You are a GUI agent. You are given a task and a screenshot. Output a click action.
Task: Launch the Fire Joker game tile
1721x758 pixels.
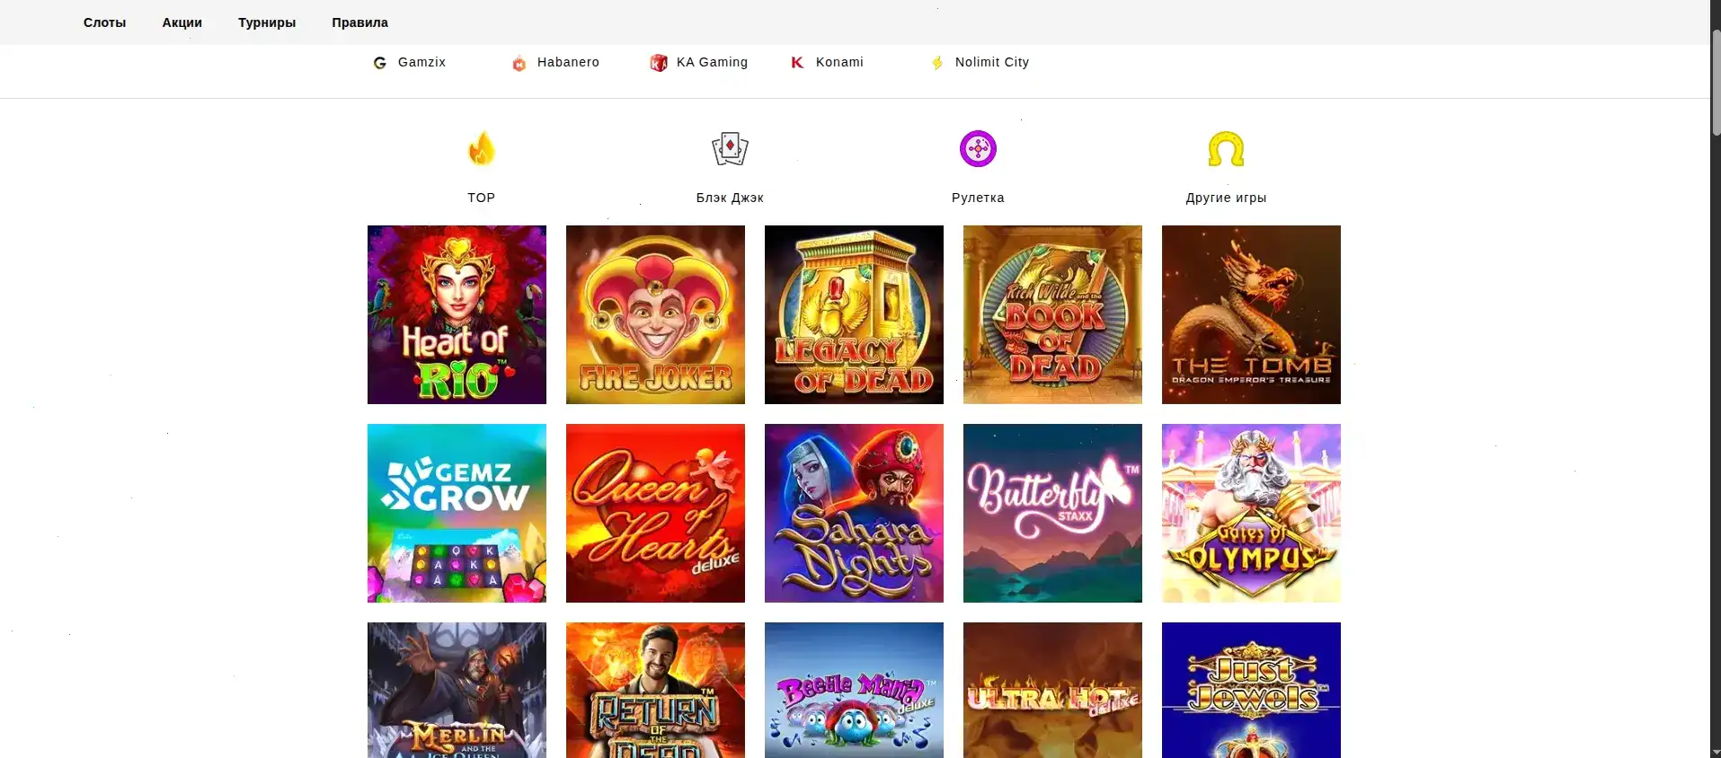(x=655, y=314)
